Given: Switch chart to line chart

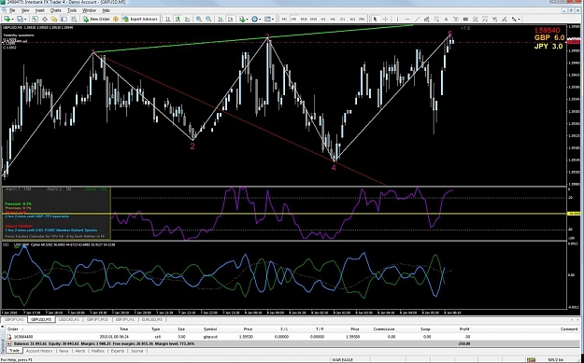Looking at the screenshot, I should pos(187,19).
